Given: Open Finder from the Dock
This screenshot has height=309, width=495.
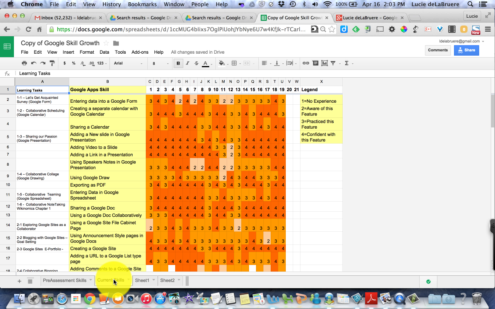Looking at the screenshot, I should point(19,298).
